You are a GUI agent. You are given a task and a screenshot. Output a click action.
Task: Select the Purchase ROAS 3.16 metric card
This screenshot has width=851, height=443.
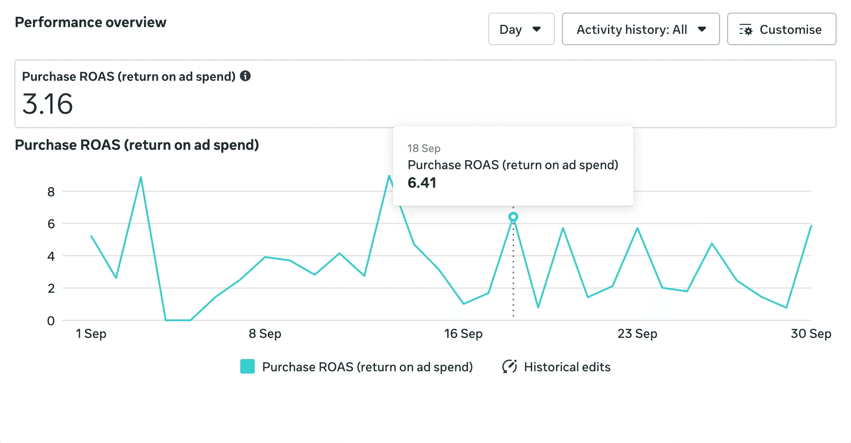(x=425, y=94)
